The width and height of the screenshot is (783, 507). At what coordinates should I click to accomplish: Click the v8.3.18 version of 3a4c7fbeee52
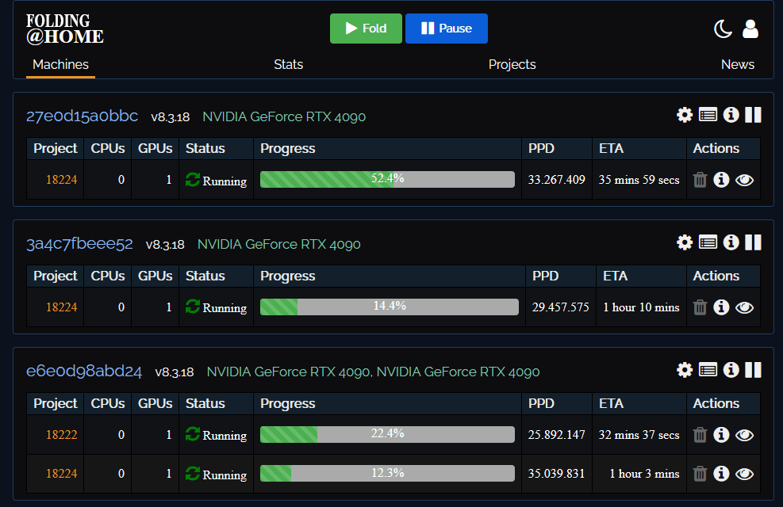coord(165,245)
